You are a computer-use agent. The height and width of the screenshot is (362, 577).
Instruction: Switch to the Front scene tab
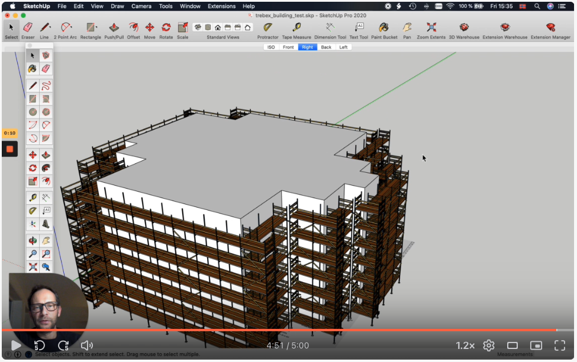[288, 47]
